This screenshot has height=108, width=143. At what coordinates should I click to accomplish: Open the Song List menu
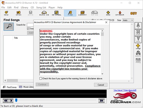41,8
